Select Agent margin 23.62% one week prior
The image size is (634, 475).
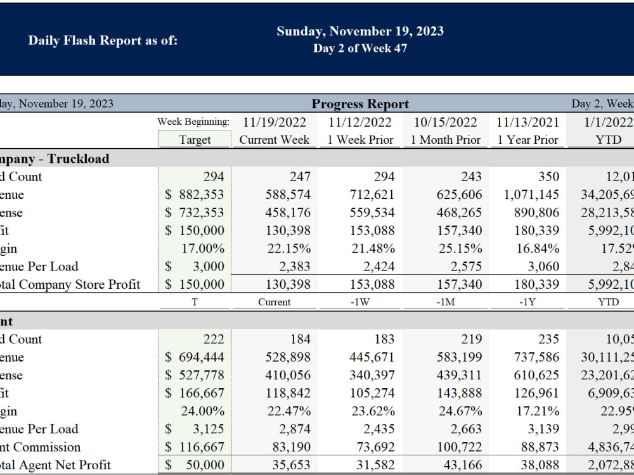(373, 411)
